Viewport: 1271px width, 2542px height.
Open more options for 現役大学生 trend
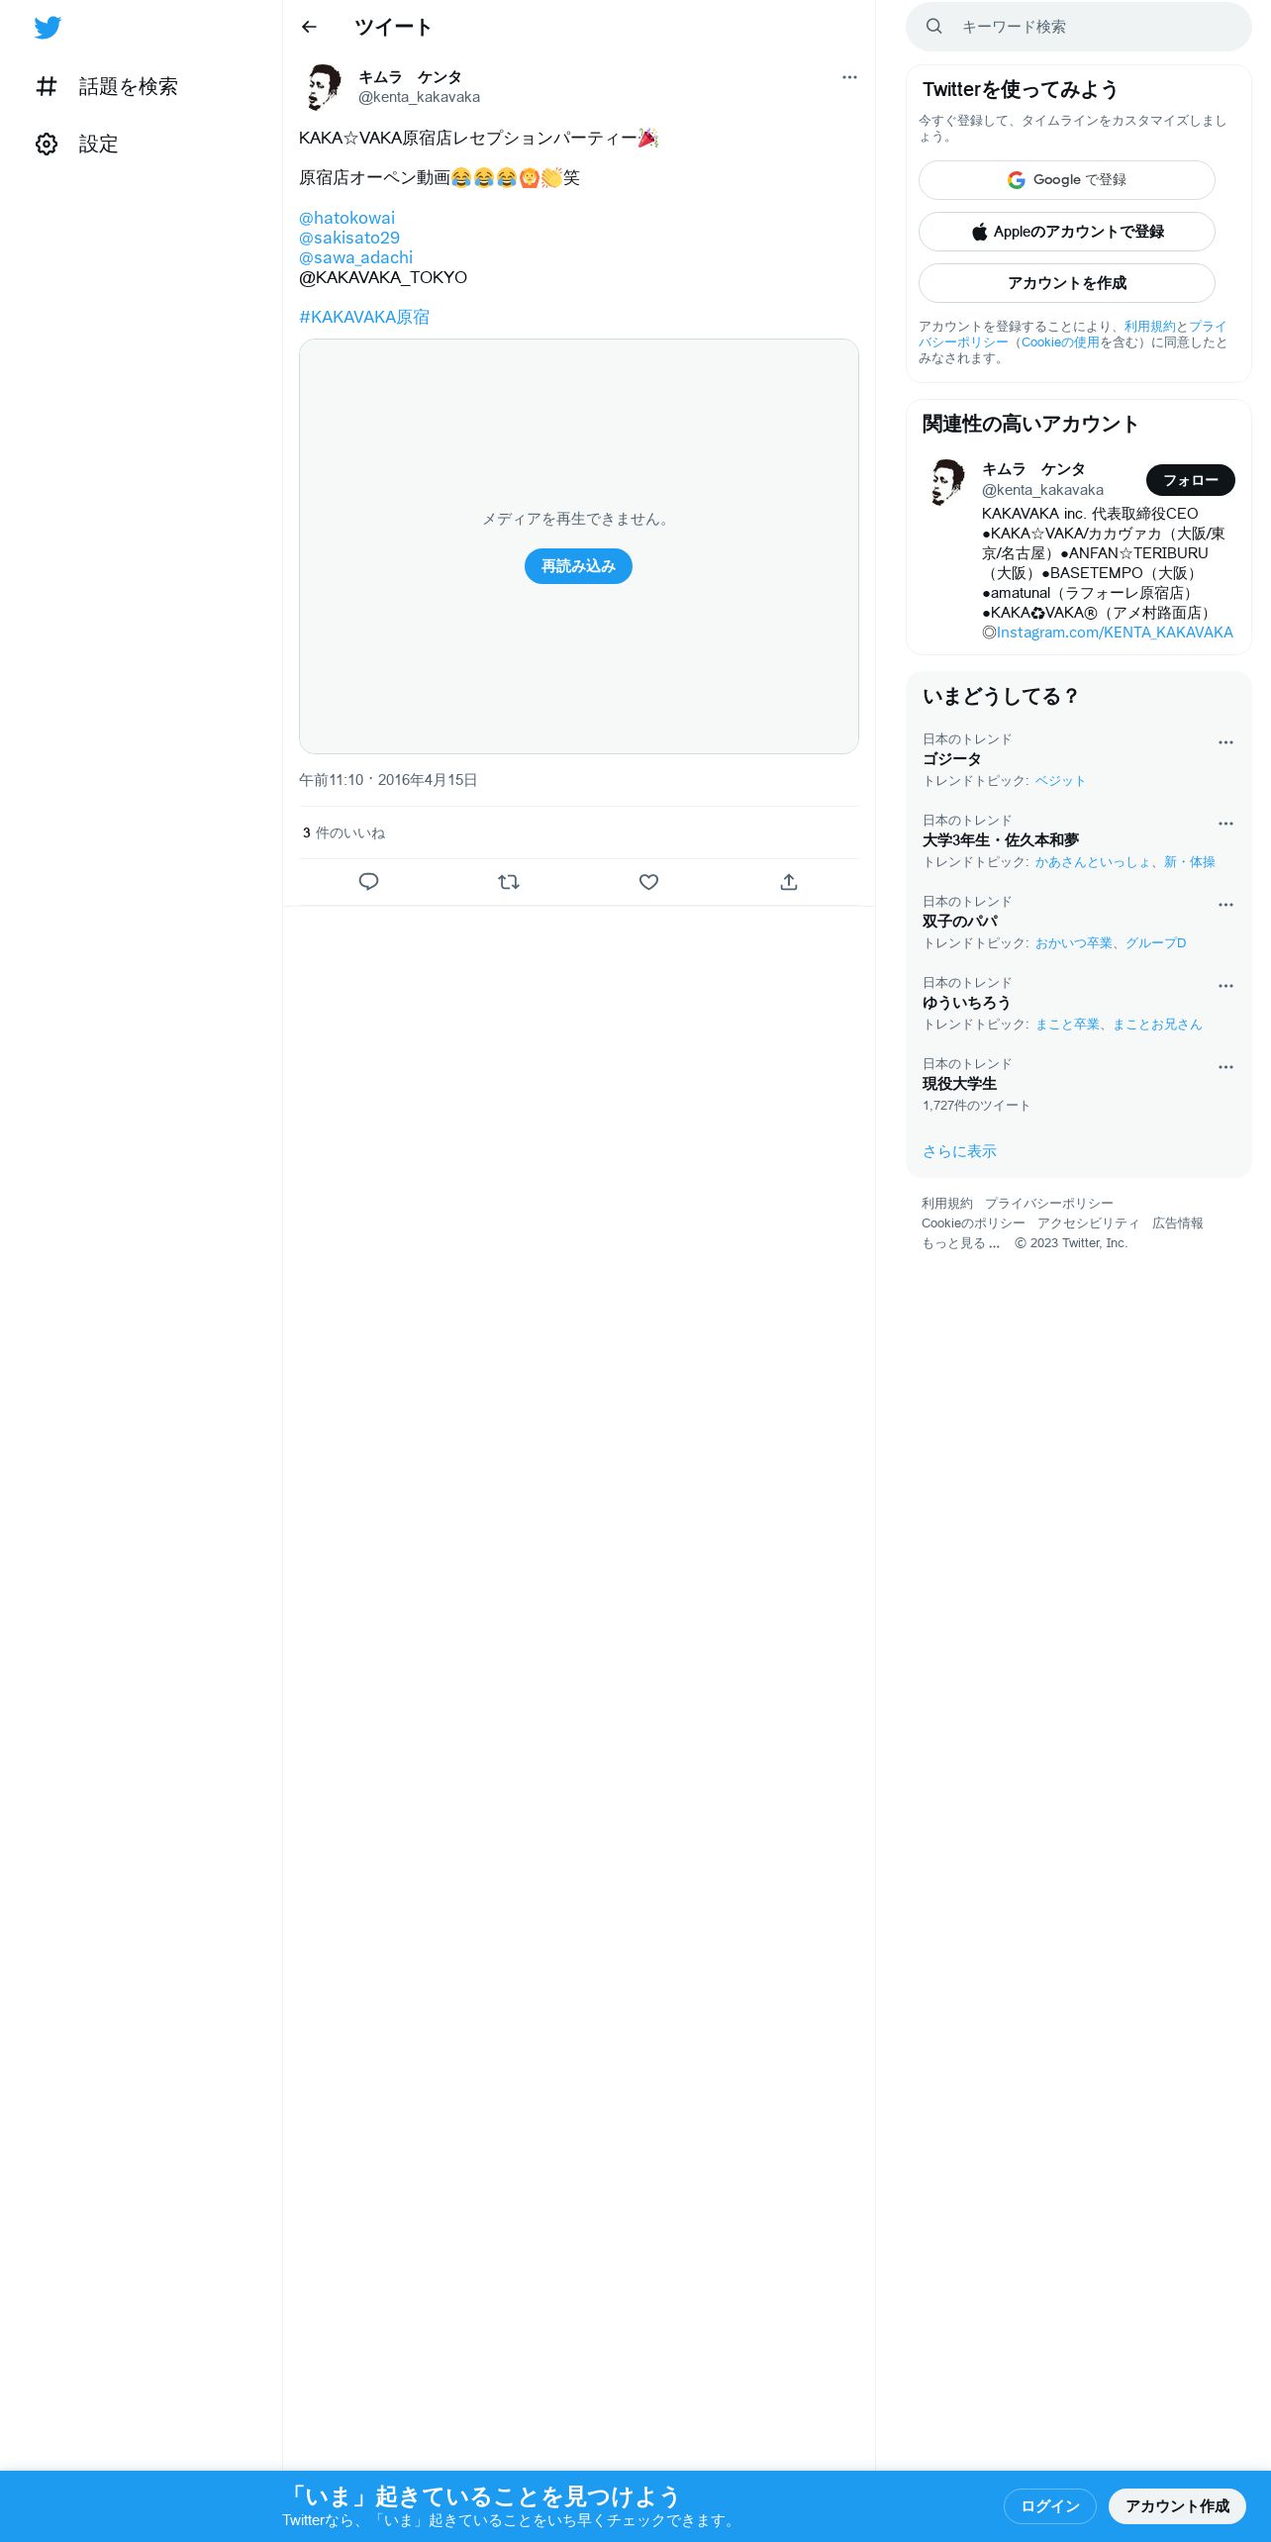coord(1225,1067)
